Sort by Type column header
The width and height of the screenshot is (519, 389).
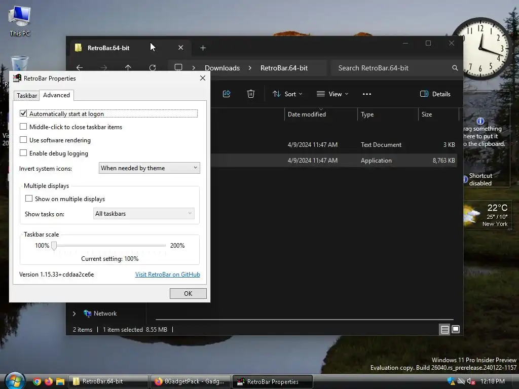[x=388, y=114]
